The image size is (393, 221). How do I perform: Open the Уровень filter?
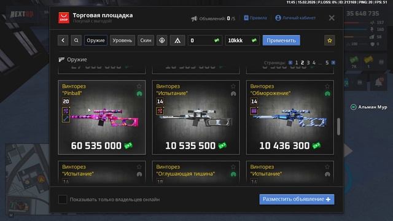pos(122,41)
